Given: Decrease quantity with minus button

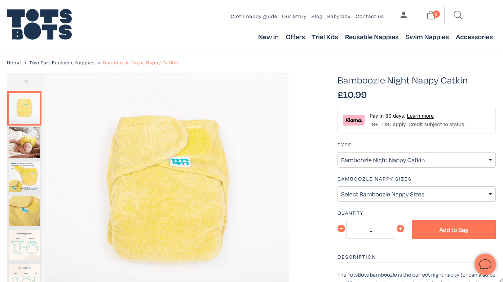Looking at the screenshot, I should coord(341,229).
